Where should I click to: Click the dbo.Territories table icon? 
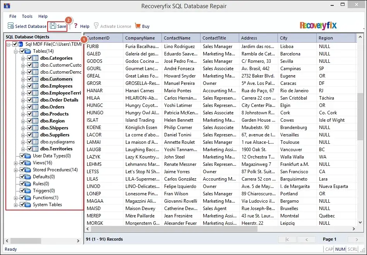click(x=35, y=148)
